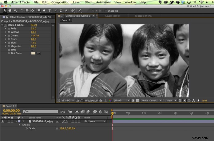Open the Animation menu
Image resolution: width=214 pixels, height=141 pixels.
tap(103, 2)
